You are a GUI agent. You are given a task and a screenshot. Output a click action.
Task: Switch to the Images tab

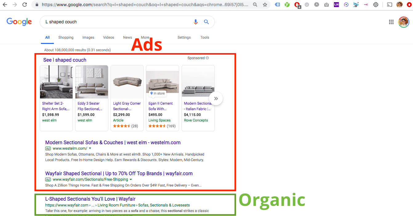pyautogui.click(x=88, y=37)
